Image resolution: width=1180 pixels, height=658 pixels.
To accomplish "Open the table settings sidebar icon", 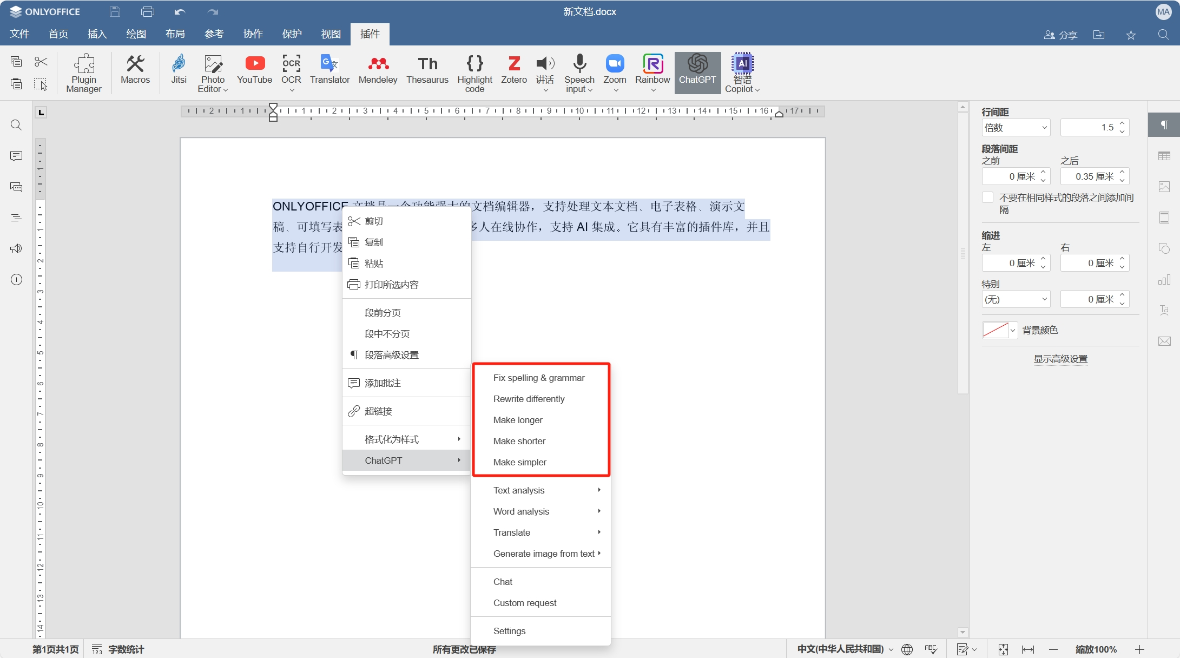I will (x=1164, y=156).
